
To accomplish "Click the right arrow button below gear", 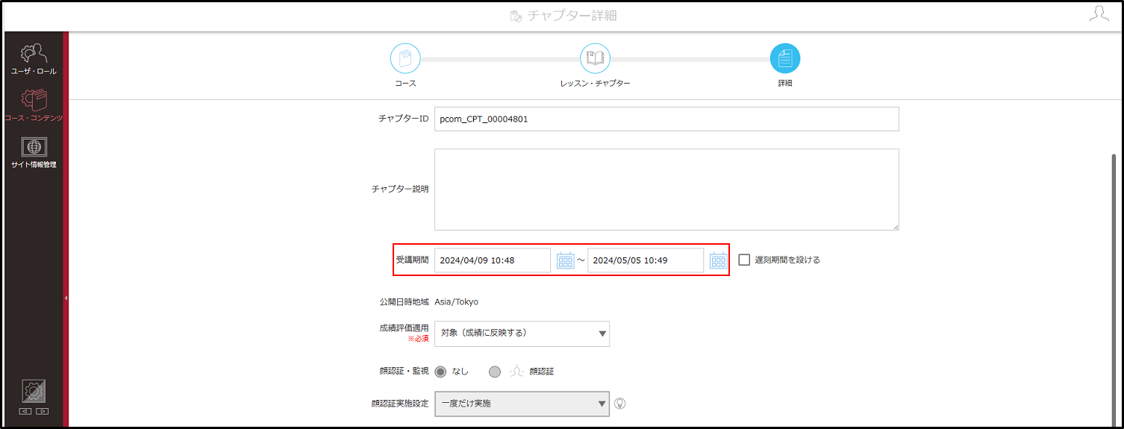I will click(42, 411).
